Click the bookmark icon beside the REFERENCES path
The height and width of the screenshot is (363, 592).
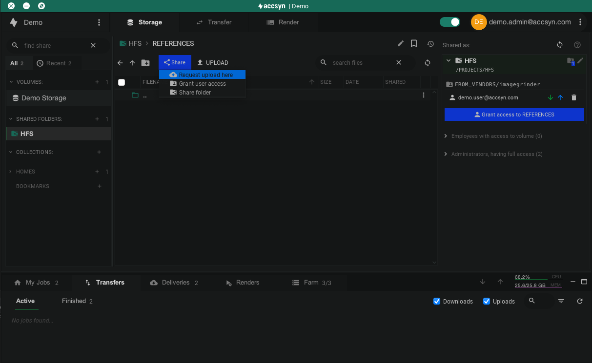pos(414,43)
